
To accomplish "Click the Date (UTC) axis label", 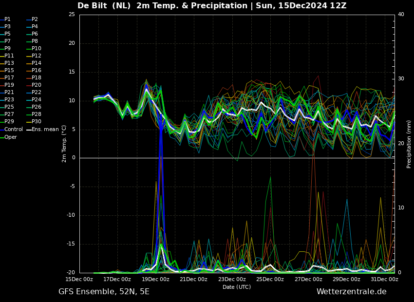I will coord(237,287).
